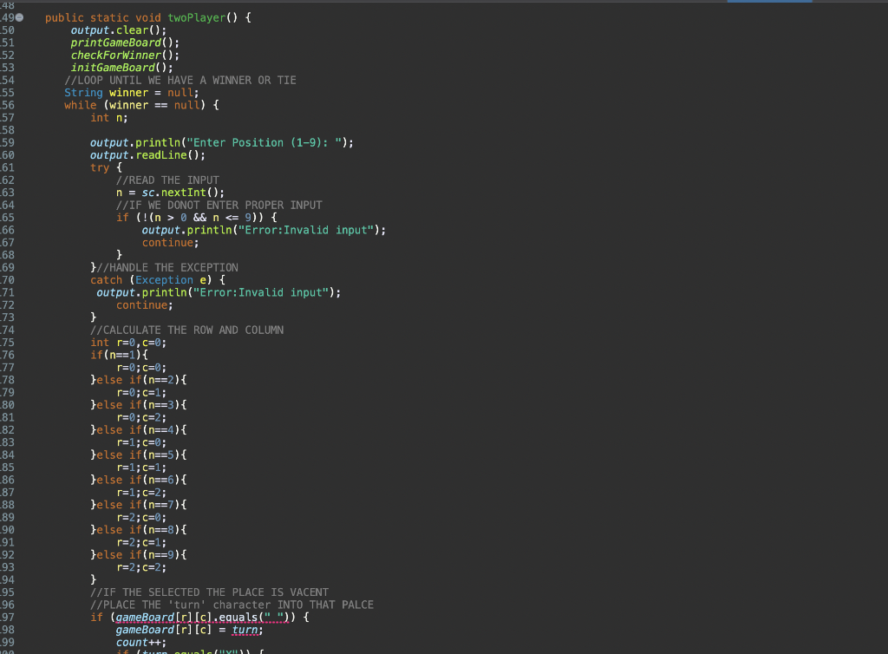The height and width of the screenshot is (654, 888).
Task: Select the printGameBoard() call
Action: click(x=125, y=43)
